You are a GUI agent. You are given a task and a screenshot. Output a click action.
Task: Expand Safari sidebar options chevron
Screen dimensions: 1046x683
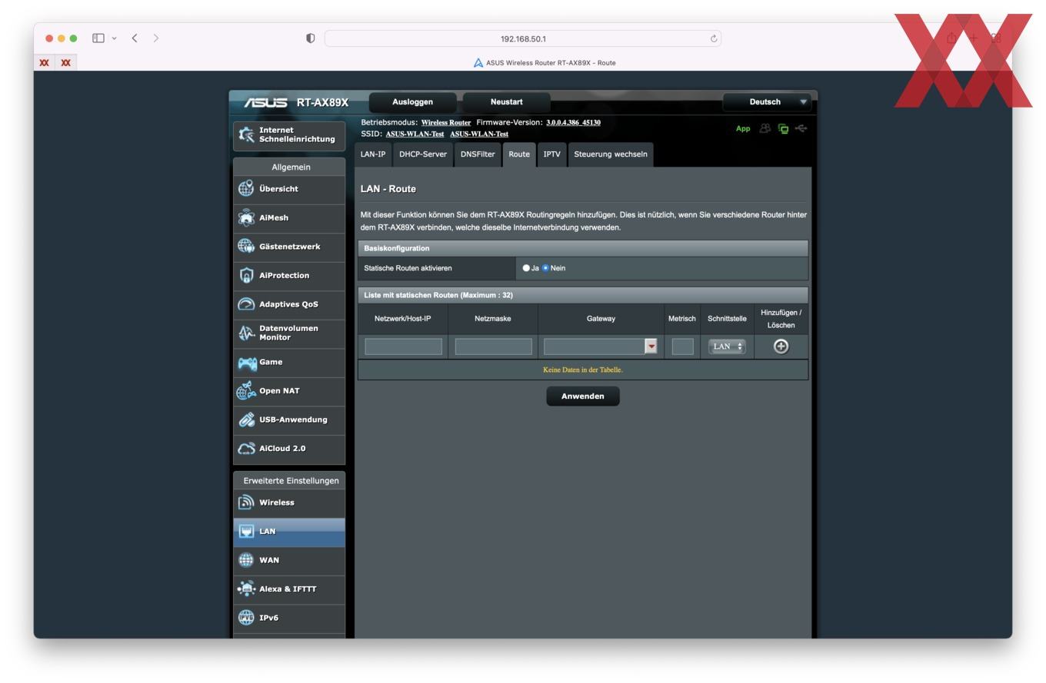coord(115,38)
